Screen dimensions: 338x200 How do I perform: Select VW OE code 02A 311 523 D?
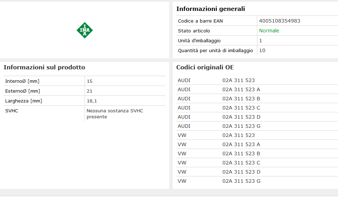click(241, 172)
